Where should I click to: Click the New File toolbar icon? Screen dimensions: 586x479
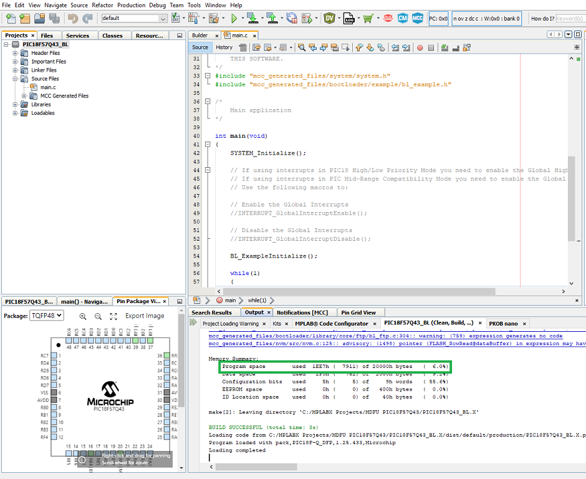coord(10,19)
